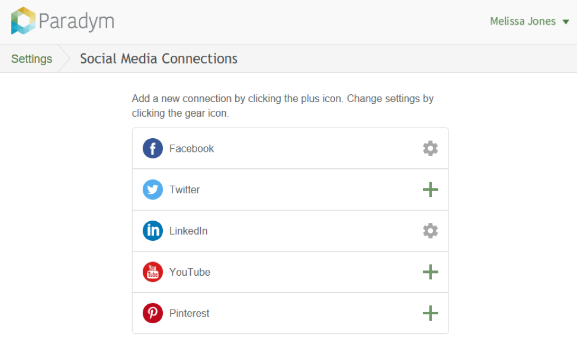
Task: Select the Social Media Connections breadcrumb title
Action: pyautogui.click(x=159, y=59)
